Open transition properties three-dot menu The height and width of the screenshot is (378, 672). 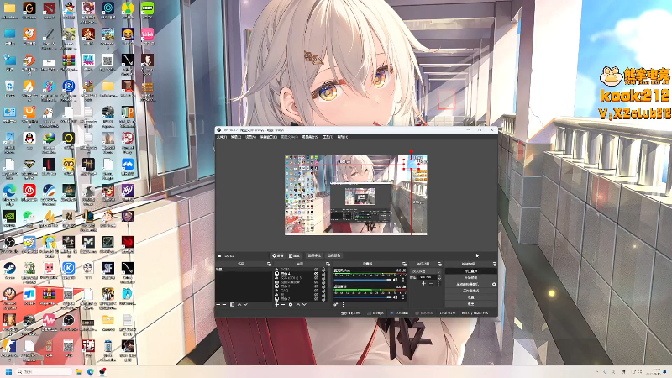pyautogui.click(x=438, y=283)
